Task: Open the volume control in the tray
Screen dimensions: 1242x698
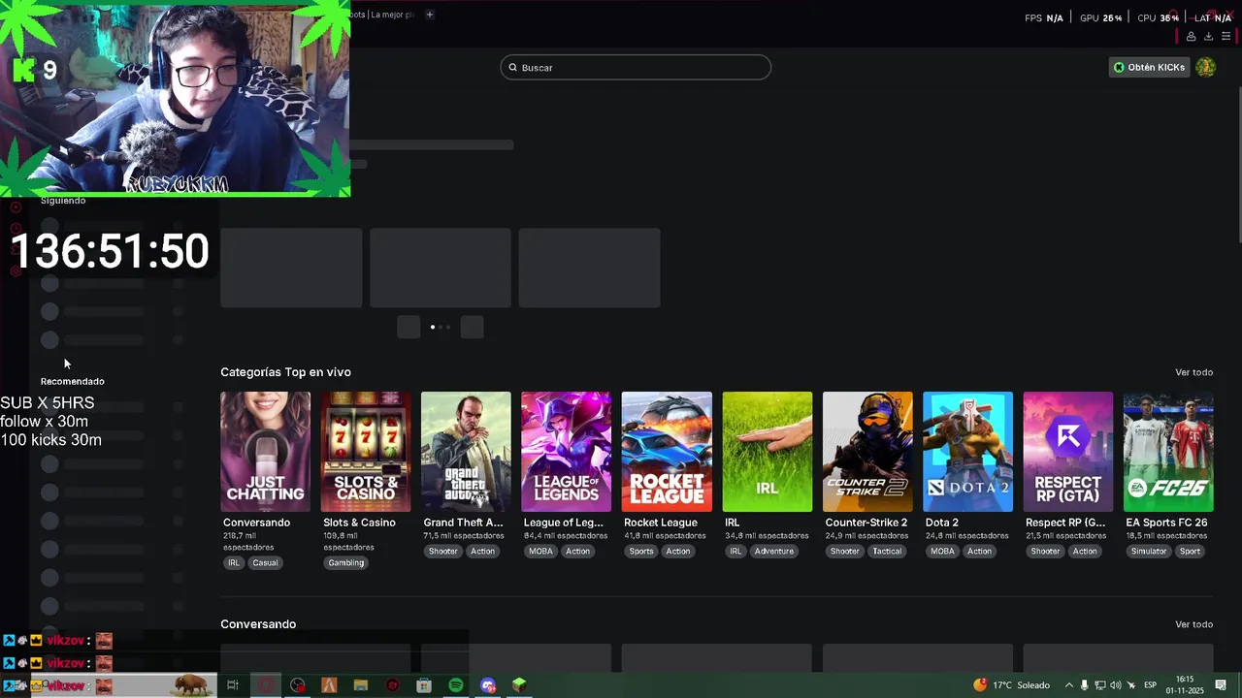Action: (x=1115, y=685)
